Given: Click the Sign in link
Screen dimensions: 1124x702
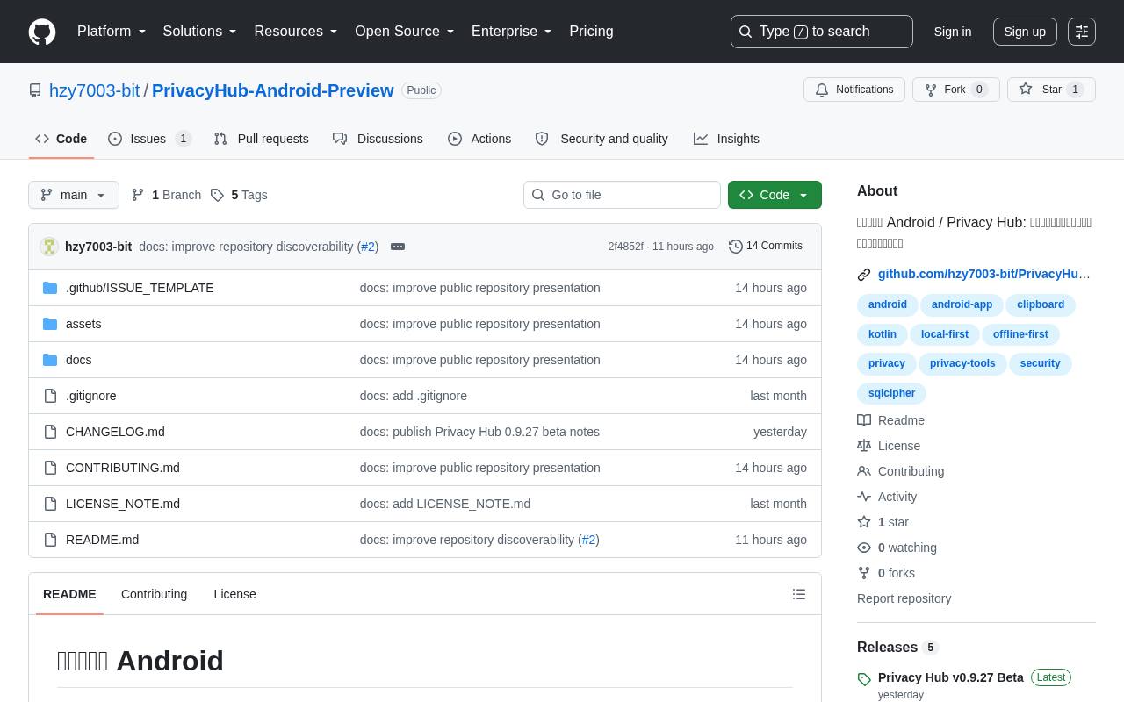Looking at the screenshot, I should click(953, 32).
